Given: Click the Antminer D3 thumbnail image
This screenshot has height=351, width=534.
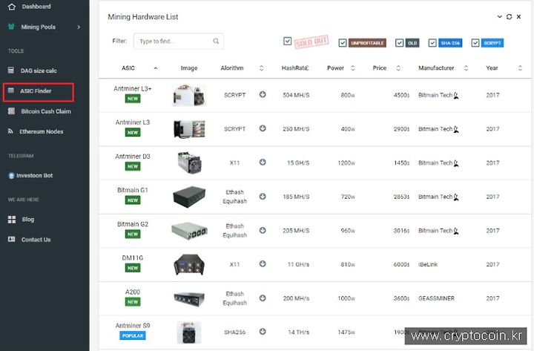Looking at the screenshot, I should point(189,163).
